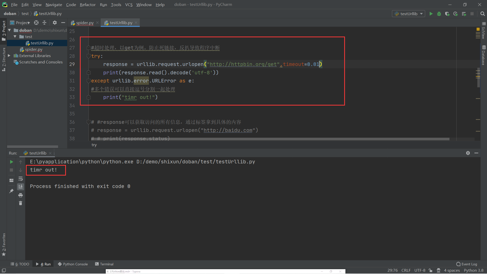Click the Debug bug icon
The width and height of the screenshot is (487, 274).
[x=439, y=14]
